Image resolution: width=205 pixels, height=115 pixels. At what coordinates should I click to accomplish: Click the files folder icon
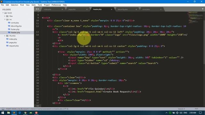pos(7,16)
